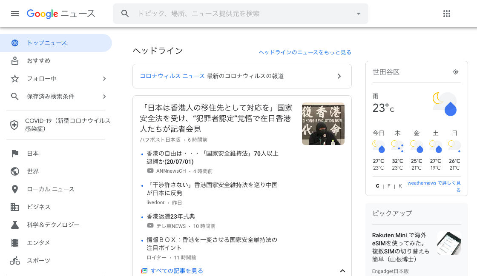This screenshot has height=276, width=477.
Task: Click the 世田谷区 location name
Action: pos(386,72)
